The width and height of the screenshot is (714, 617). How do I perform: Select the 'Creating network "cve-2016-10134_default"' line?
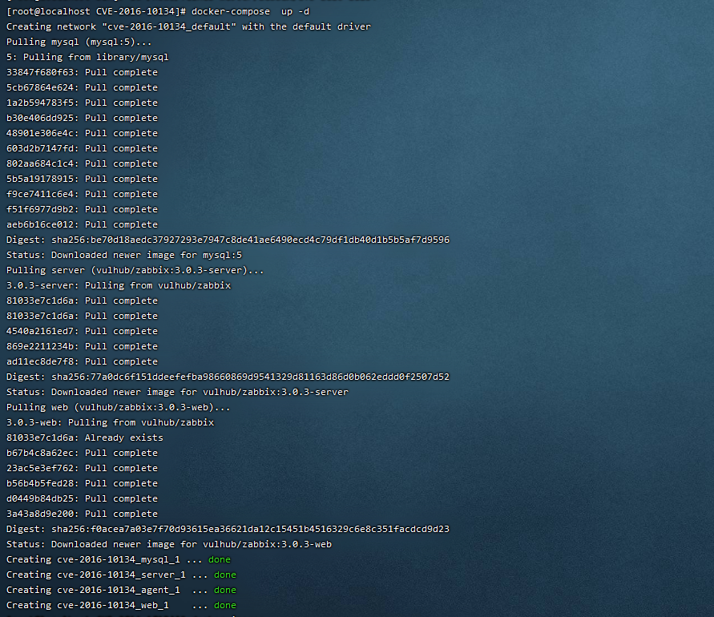(188, 27)
